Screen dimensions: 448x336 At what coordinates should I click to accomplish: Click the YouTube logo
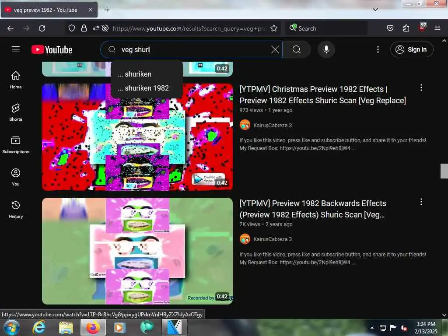pos(52,50)
